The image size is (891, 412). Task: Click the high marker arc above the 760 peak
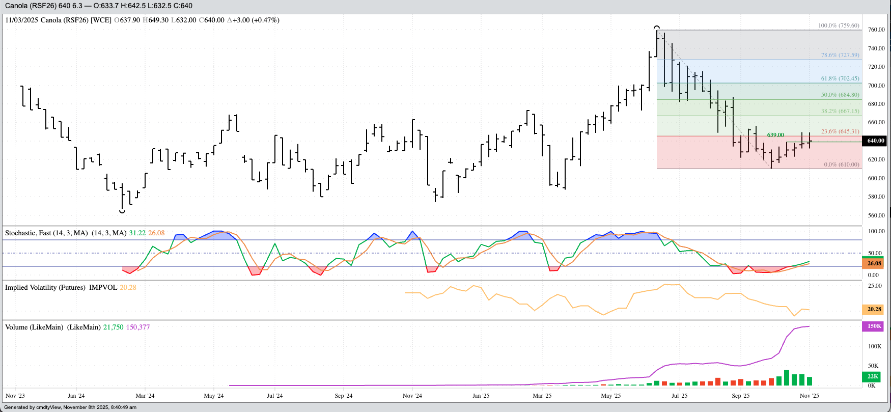[657, 28]
